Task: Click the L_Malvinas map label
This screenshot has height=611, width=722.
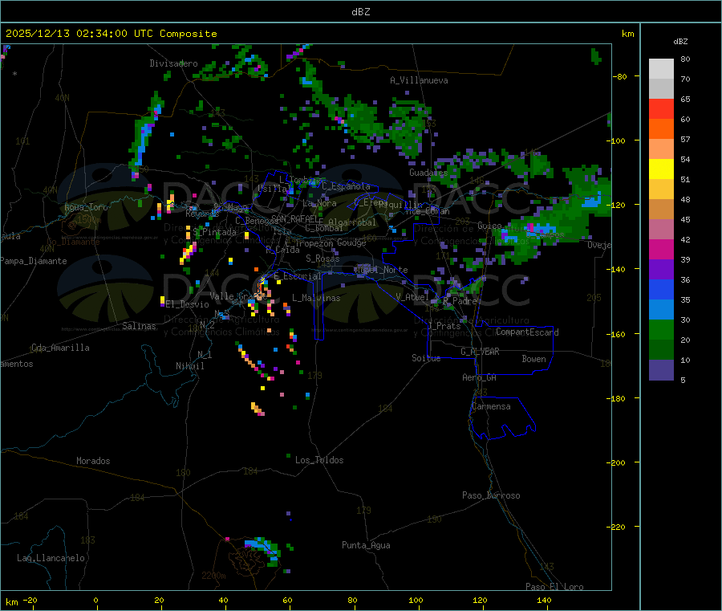Action: pos(316,298)
